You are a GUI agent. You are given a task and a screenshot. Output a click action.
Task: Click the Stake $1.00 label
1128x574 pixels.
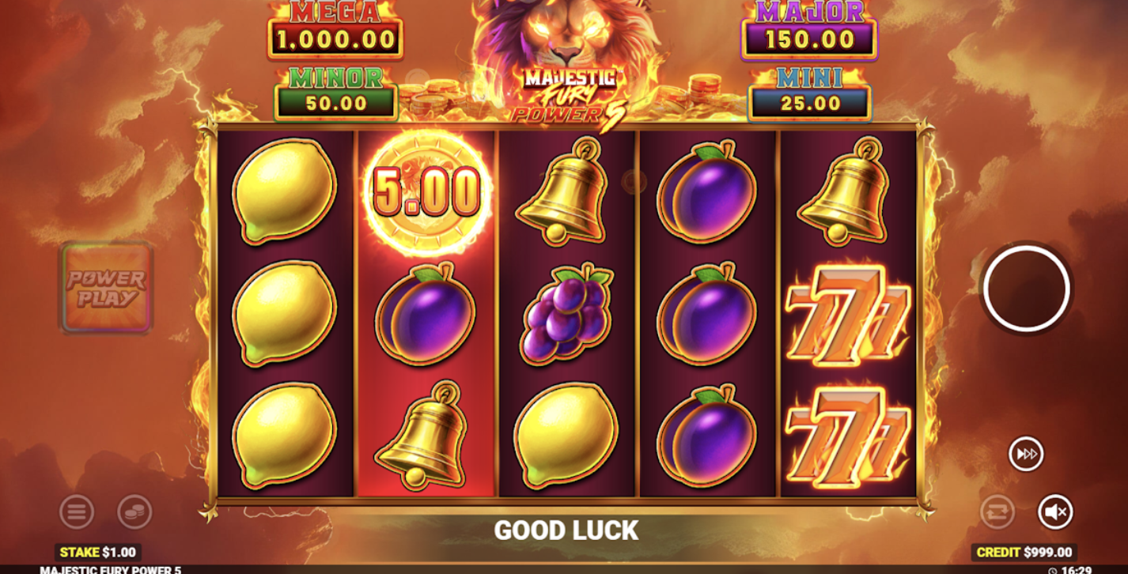[x=98, y=552]
